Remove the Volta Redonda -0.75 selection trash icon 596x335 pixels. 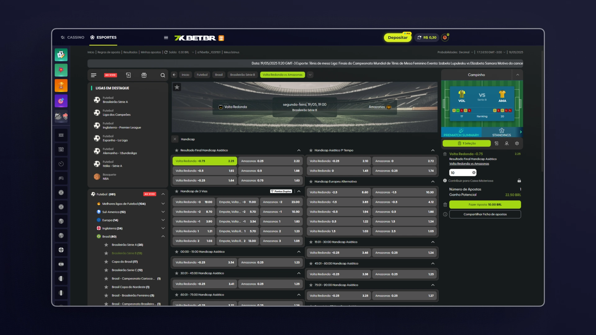click(445, 154)
